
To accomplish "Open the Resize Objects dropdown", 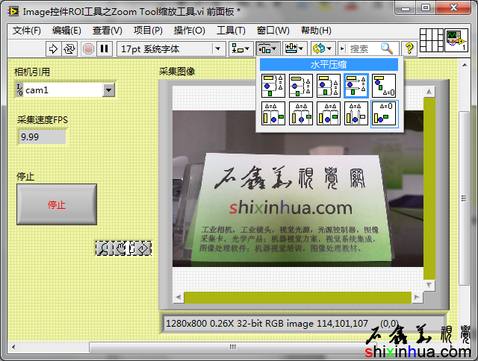I will tap(295, 48).
